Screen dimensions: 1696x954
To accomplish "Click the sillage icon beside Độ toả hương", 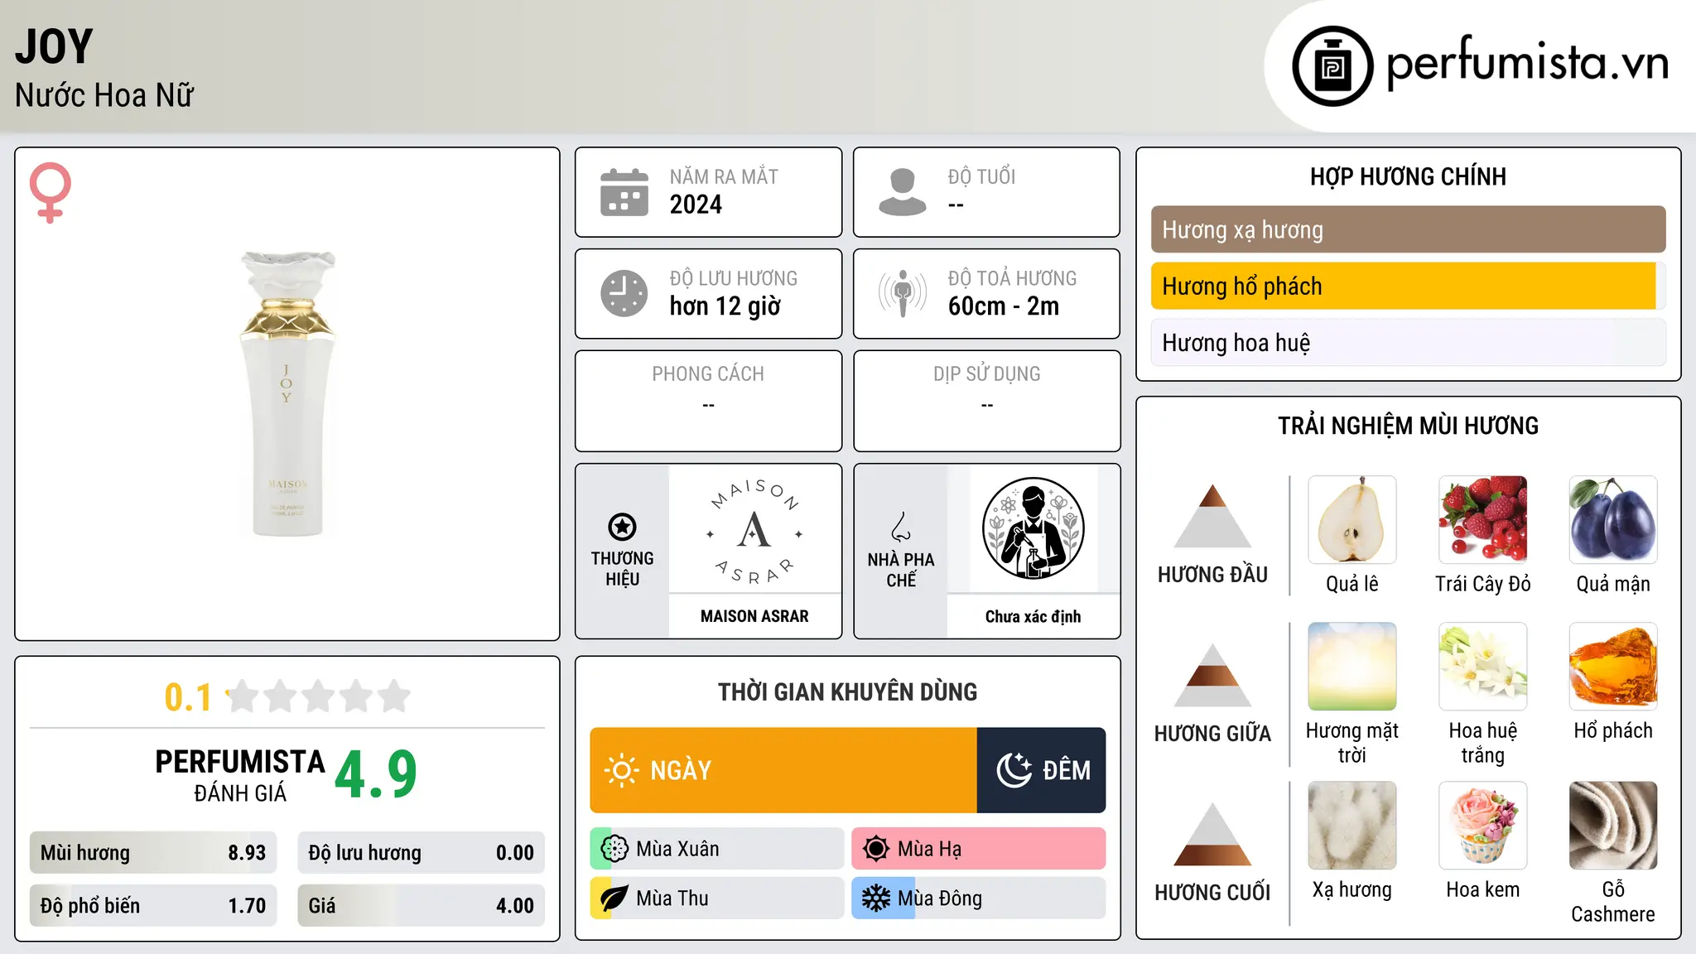I will [903, 293].
